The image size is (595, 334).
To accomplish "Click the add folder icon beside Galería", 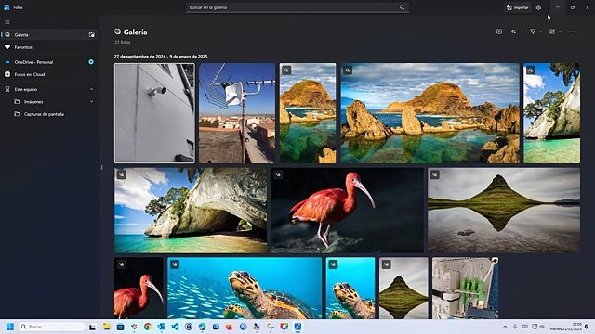I will tap(91, 35).
